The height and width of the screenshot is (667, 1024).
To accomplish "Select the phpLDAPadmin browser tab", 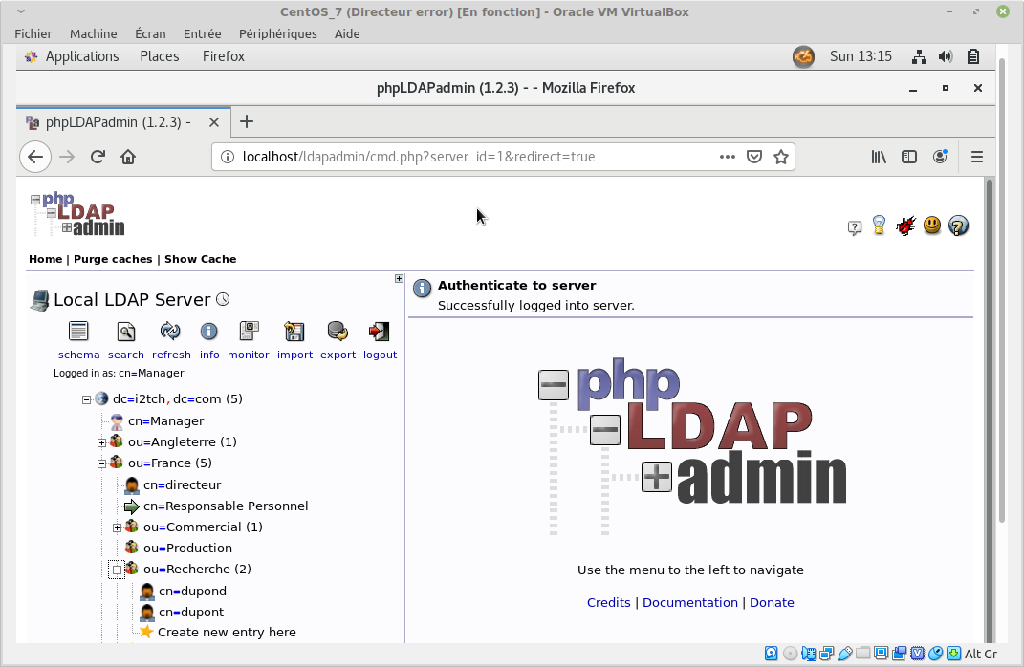I will [x=123, y=122].
